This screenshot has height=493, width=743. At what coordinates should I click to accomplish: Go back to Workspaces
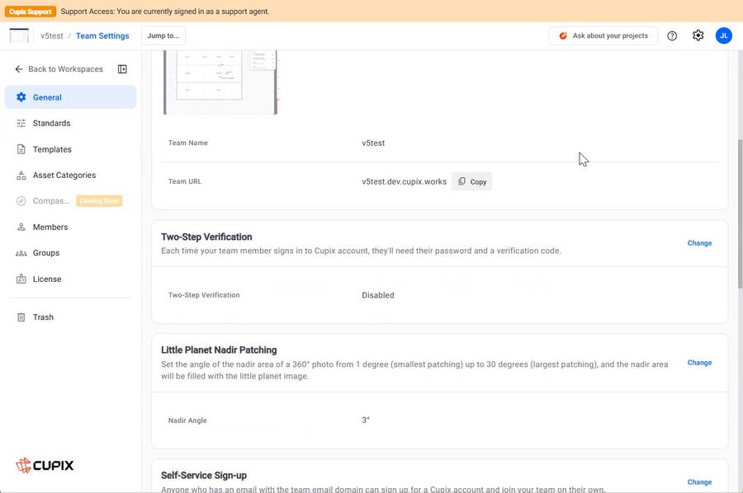click(59, 69)
